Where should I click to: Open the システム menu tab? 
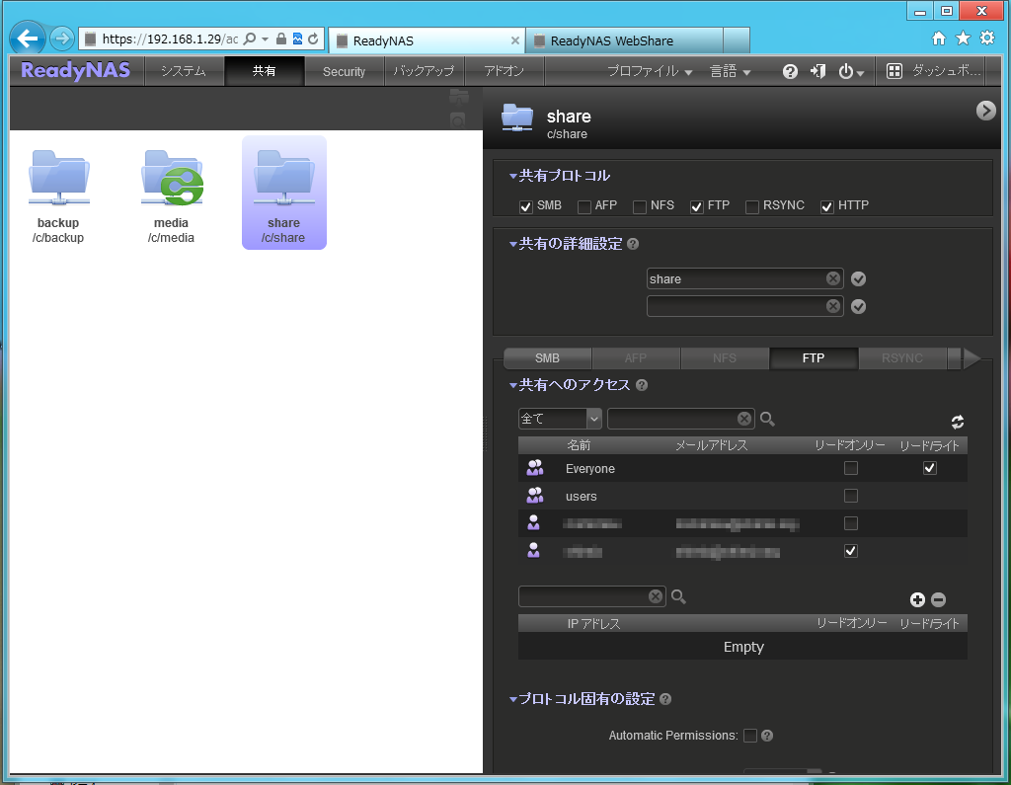(x=183, y=71)
